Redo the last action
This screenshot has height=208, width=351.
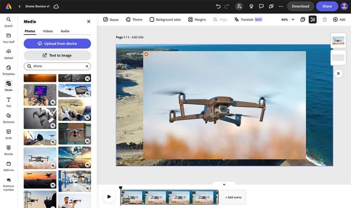coord(227,6)
